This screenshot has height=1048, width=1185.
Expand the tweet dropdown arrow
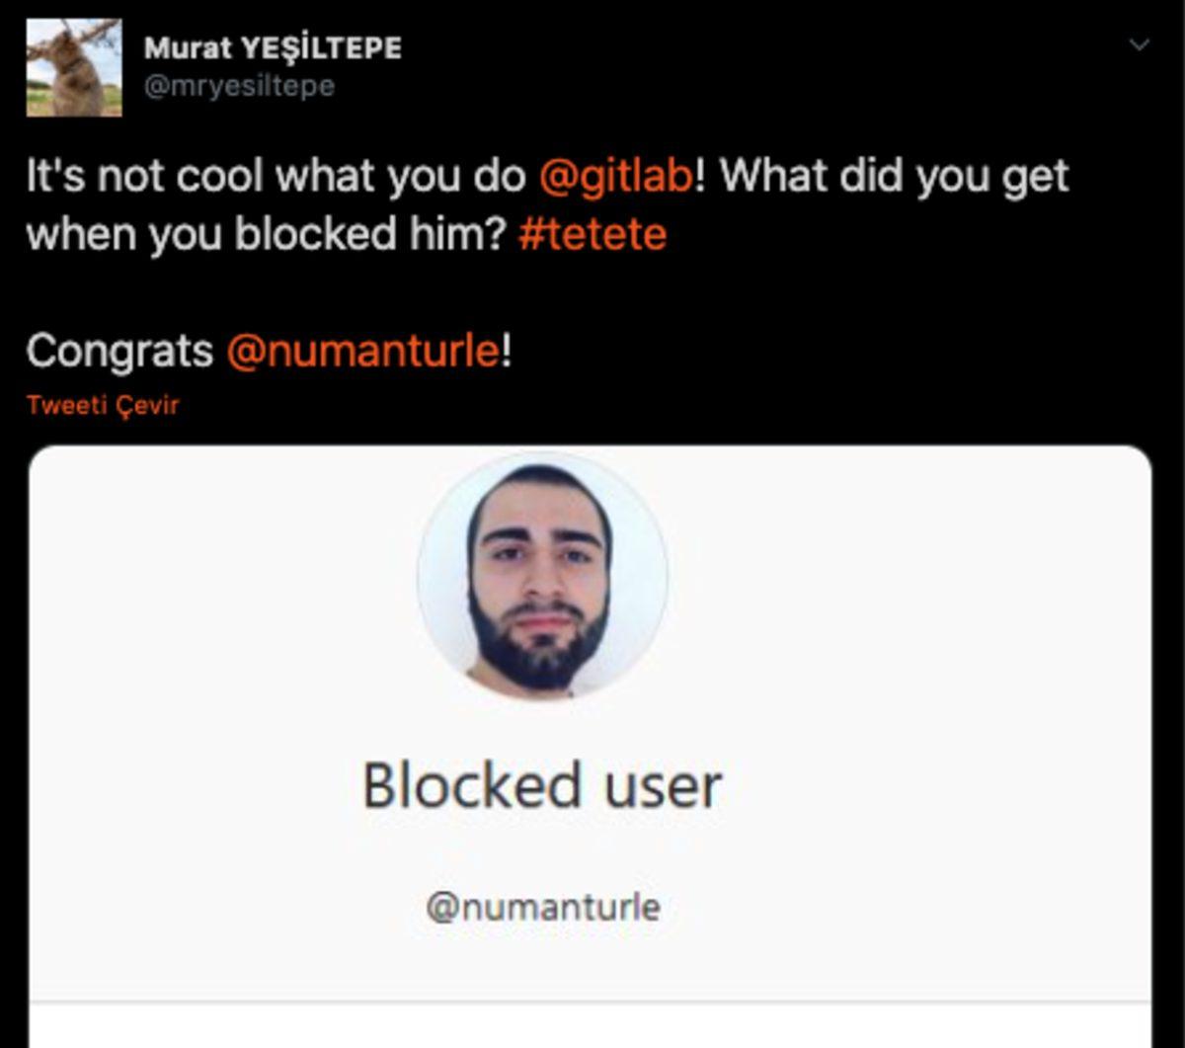point(1137,41)
